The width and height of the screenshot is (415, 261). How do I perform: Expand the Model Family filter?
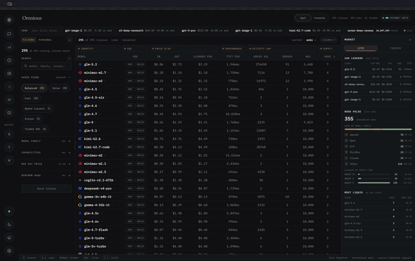[x=70, y=141]
